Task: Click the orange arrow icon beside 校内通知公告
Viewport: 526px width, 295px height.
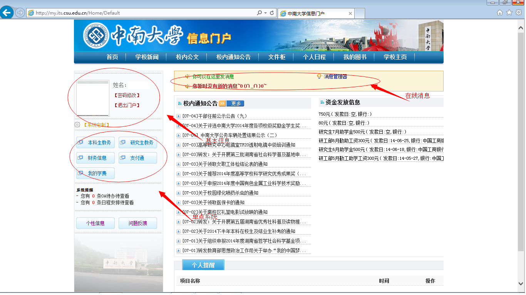Action: (222, 103)
